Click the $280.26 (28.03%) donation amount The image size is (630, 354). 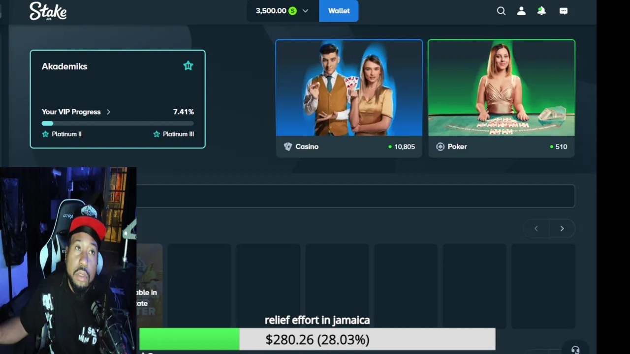[317, 340]
